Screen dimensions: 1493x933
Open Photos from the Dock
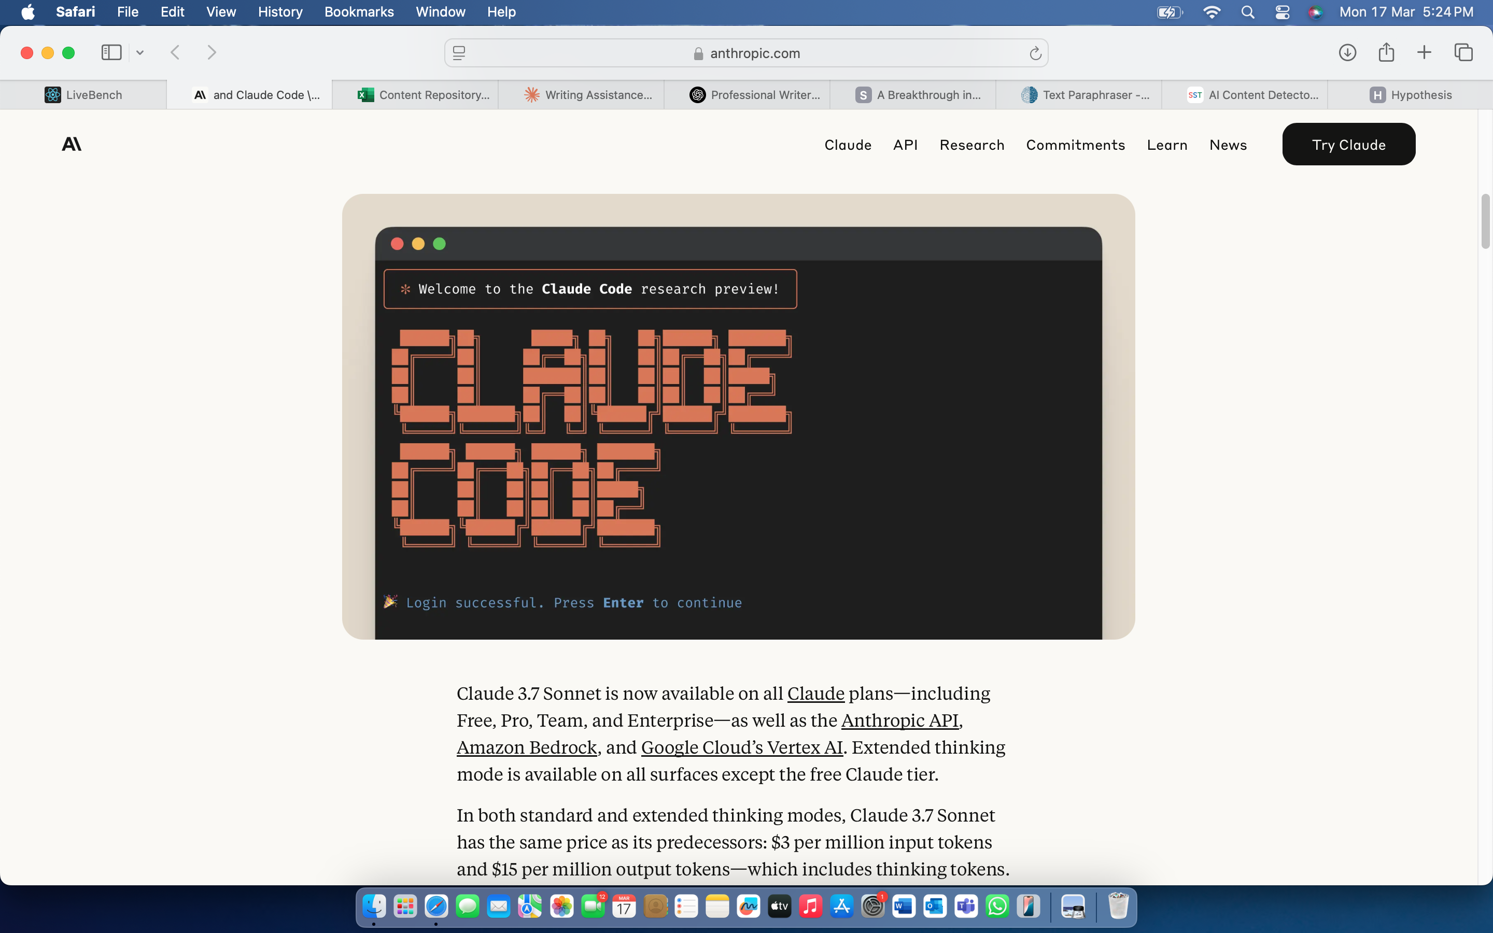(x=561, y=906)
